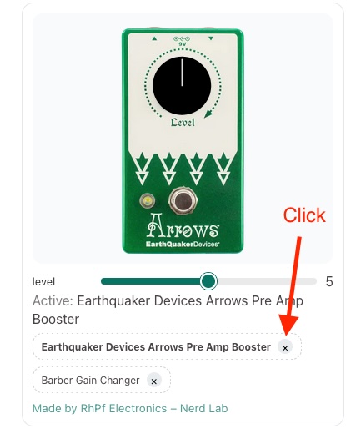Click the green arrowhead on knob dotted ring
The height and width of the screenshot is (429, 351).
point(208,114)
